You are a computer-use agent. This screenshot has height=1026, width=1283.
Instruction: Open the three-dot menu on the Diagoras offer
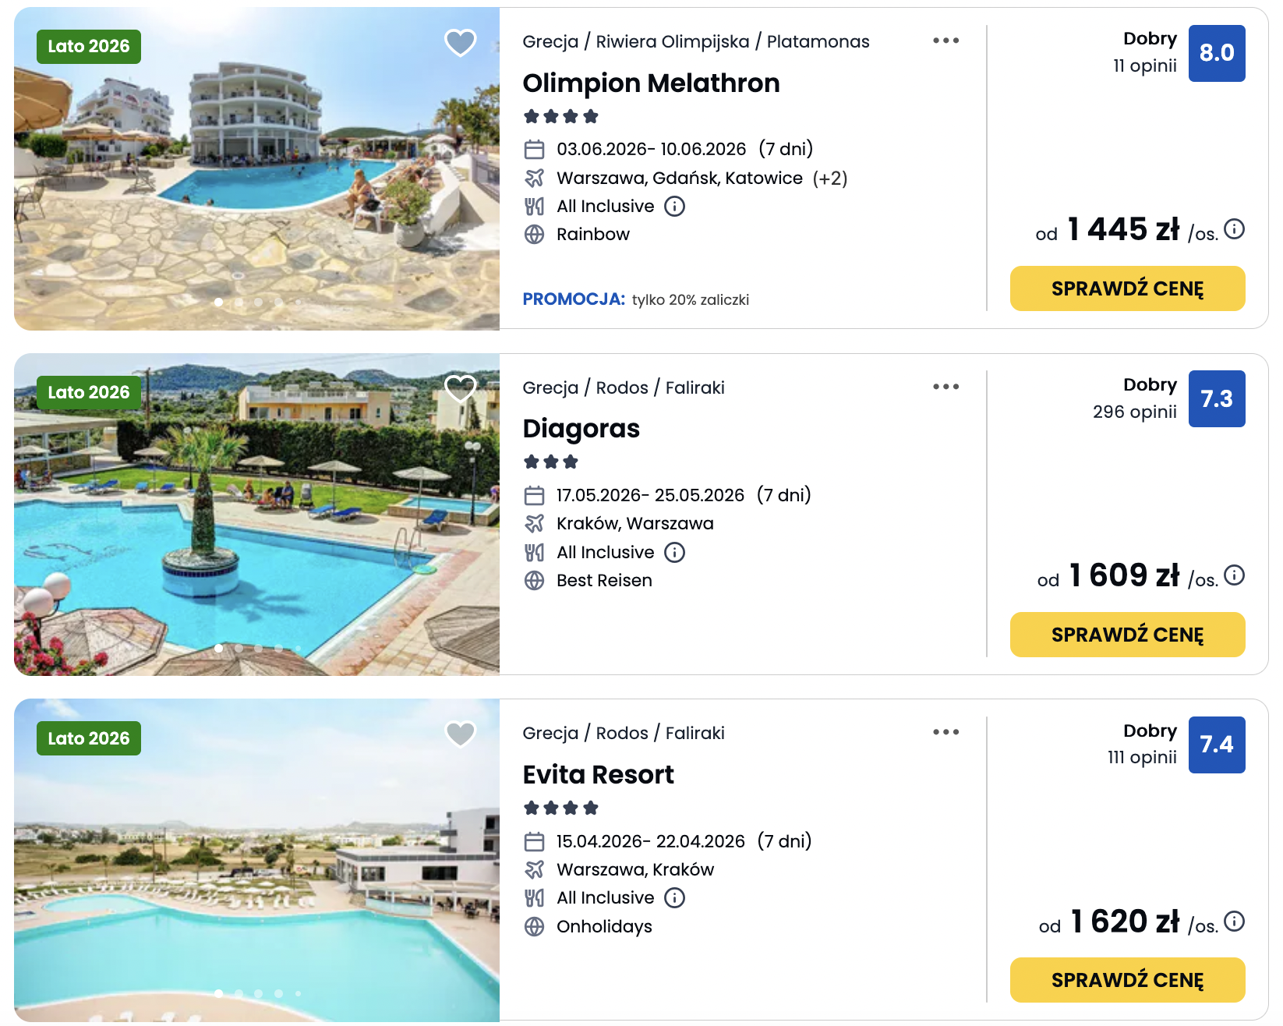pyautogui.click(x=945, y=386)
